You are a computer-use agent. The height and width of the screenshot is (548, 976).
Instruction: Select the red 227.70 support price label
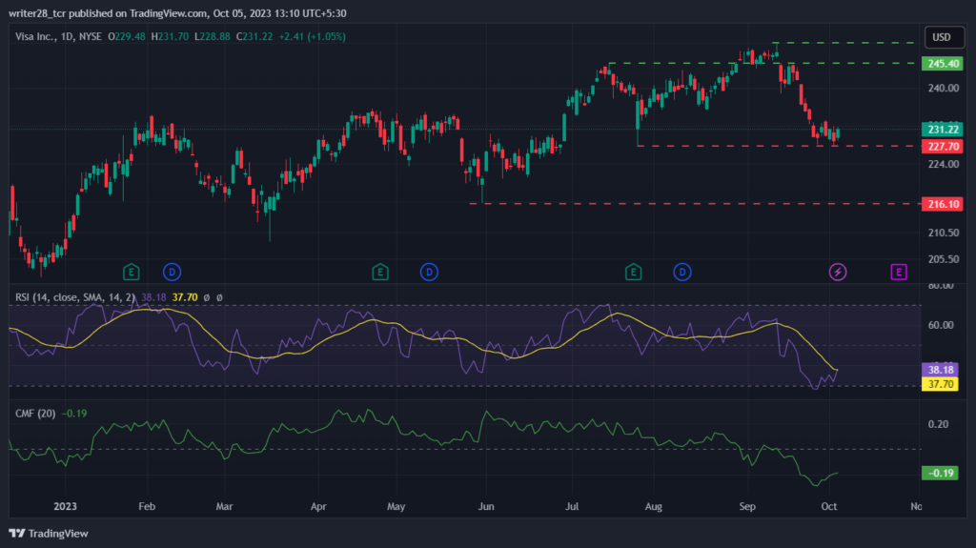coord(943,147)
